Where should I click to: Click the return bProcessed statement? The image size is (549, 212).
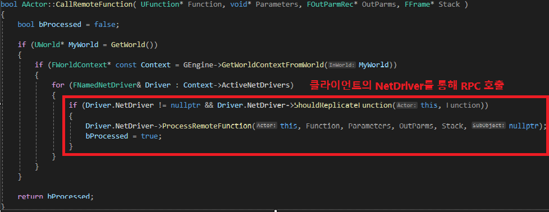point(56,197)
